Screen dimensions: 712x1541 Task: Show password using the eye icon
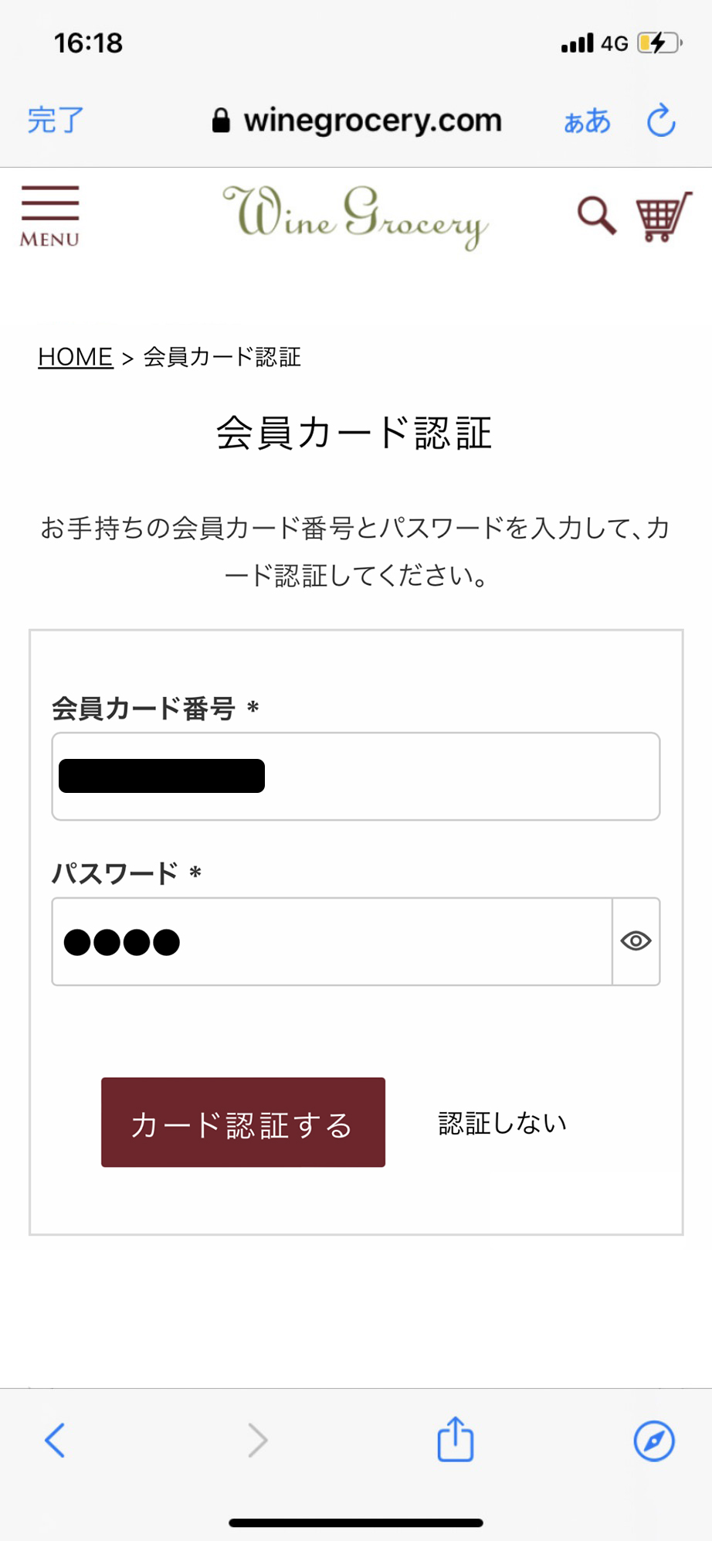(x=636, y=941)
